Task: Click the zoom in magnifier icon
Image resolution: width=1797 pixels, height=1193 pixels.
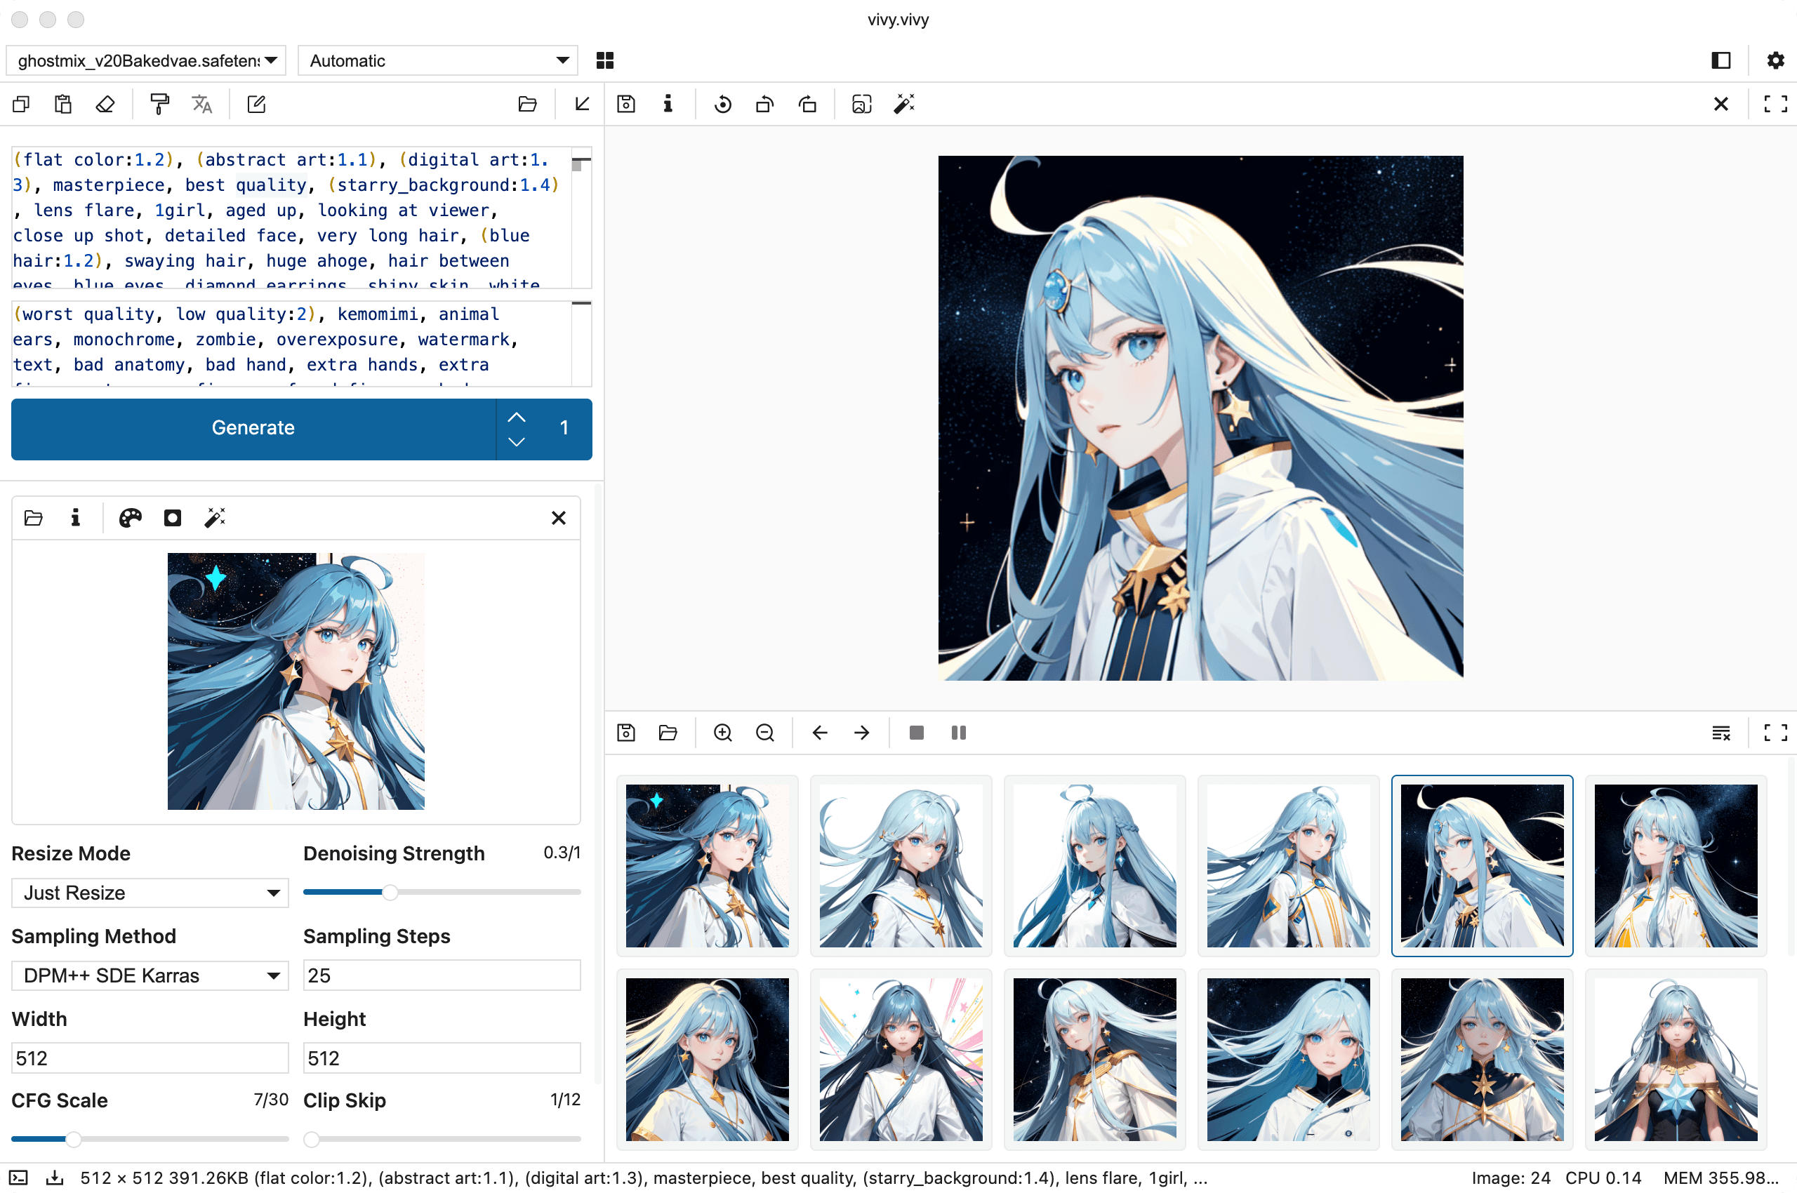Action: pyautogui.click(x=722, y=733)
